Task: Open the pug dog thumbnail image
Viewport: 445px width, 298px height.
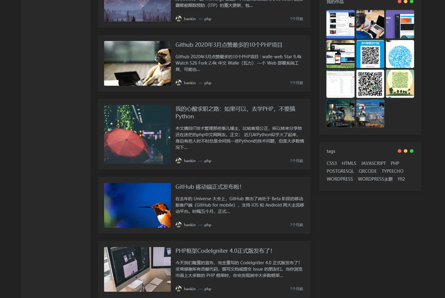Action: 137,63
